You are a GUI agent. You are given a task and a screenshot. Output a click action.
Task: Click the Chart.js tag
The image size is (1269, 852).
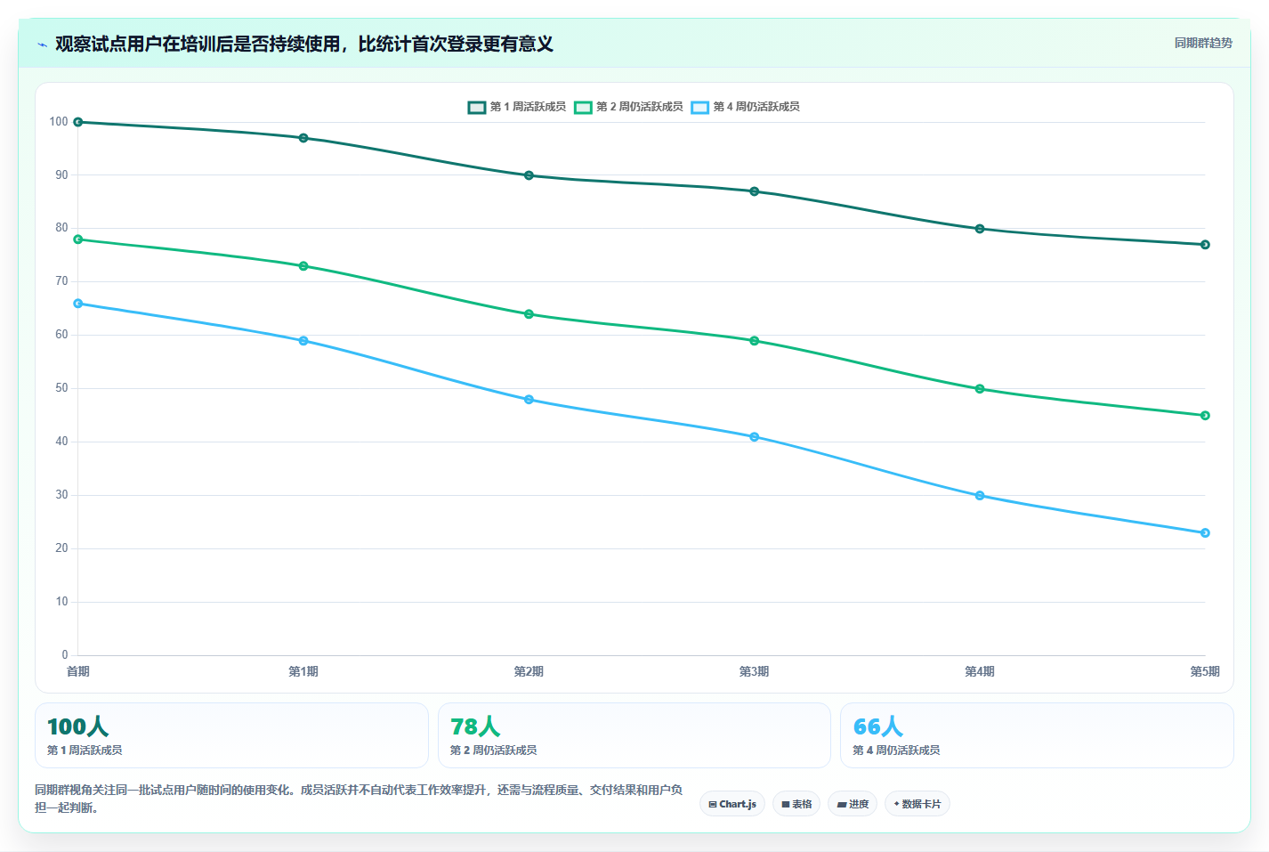pyautogui.click(x=732, y=804)
